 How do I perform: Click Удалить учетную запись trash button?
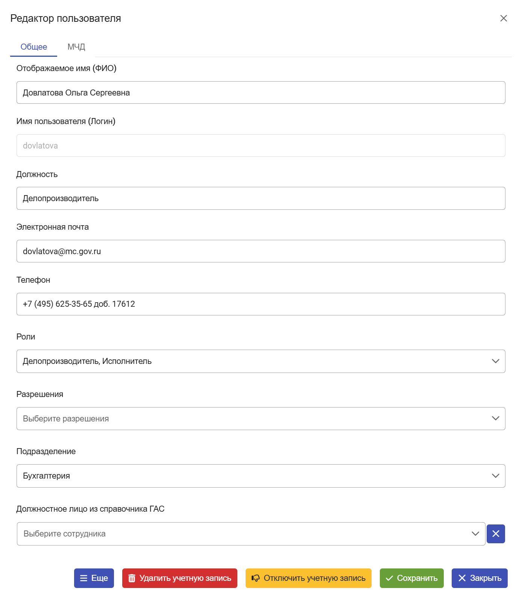[x=180, y=578]
